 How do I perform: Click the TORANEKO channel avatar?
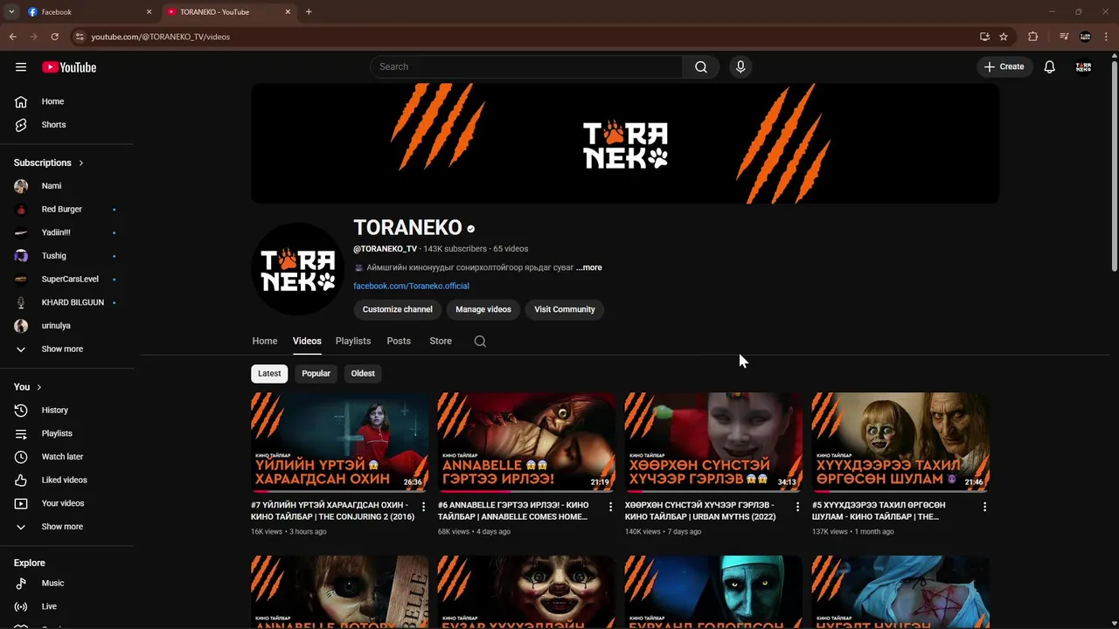297,269
